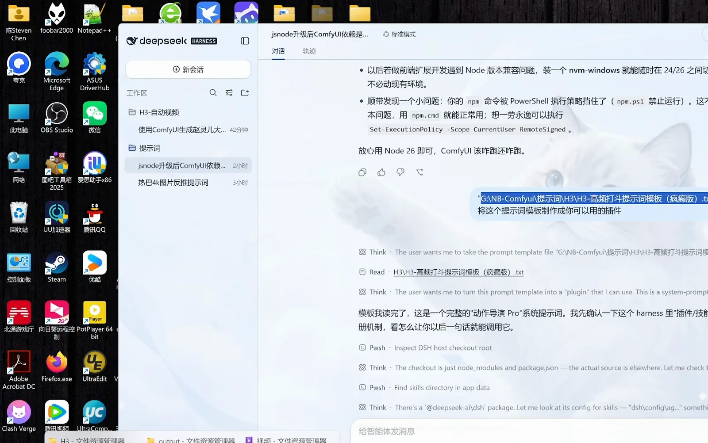The image size is (708, 443).
Task: Toggle the 标准模式 mode selector
Action: tap(399, 34)
